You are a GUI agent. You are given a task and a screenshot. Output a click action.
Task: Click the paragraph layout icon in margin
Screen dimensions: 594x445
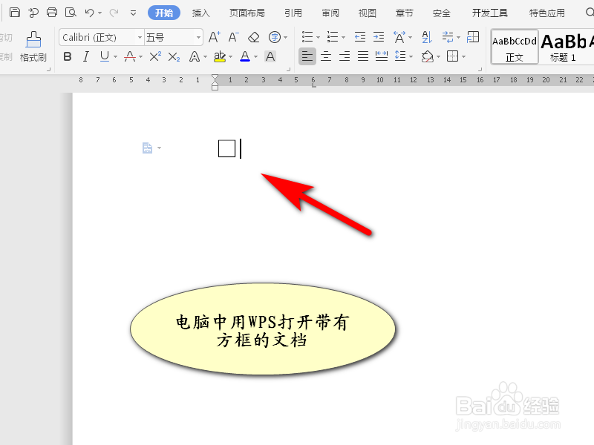(x=147, y=148)
